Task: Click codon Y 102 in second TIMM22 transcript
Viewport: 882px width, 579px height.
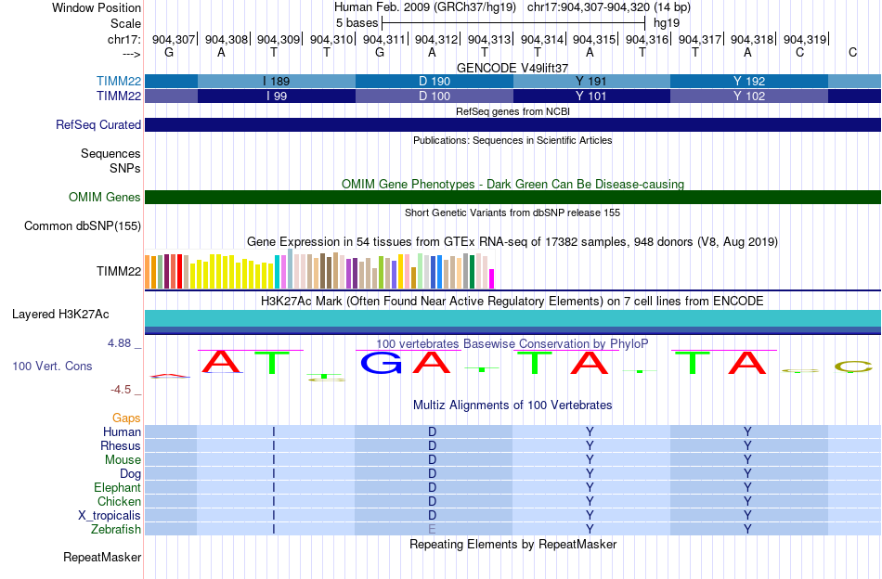Action: tap(749, 96)
